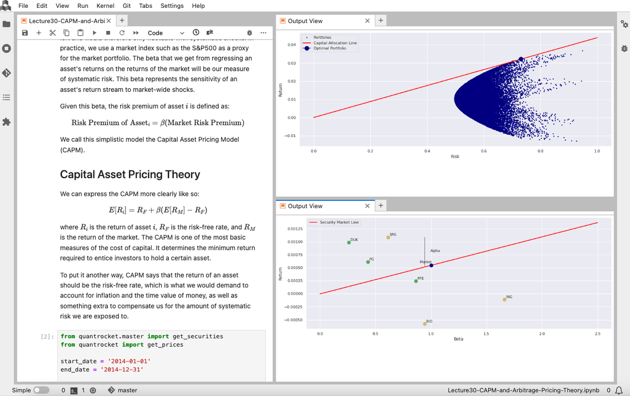The height and width of the screenshot is (396, 630).
Task: Close the upper Output View tab
Action: coord(367,21)
